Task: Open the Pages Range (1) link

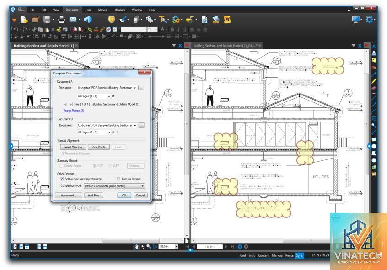Action: coord(74,111)
